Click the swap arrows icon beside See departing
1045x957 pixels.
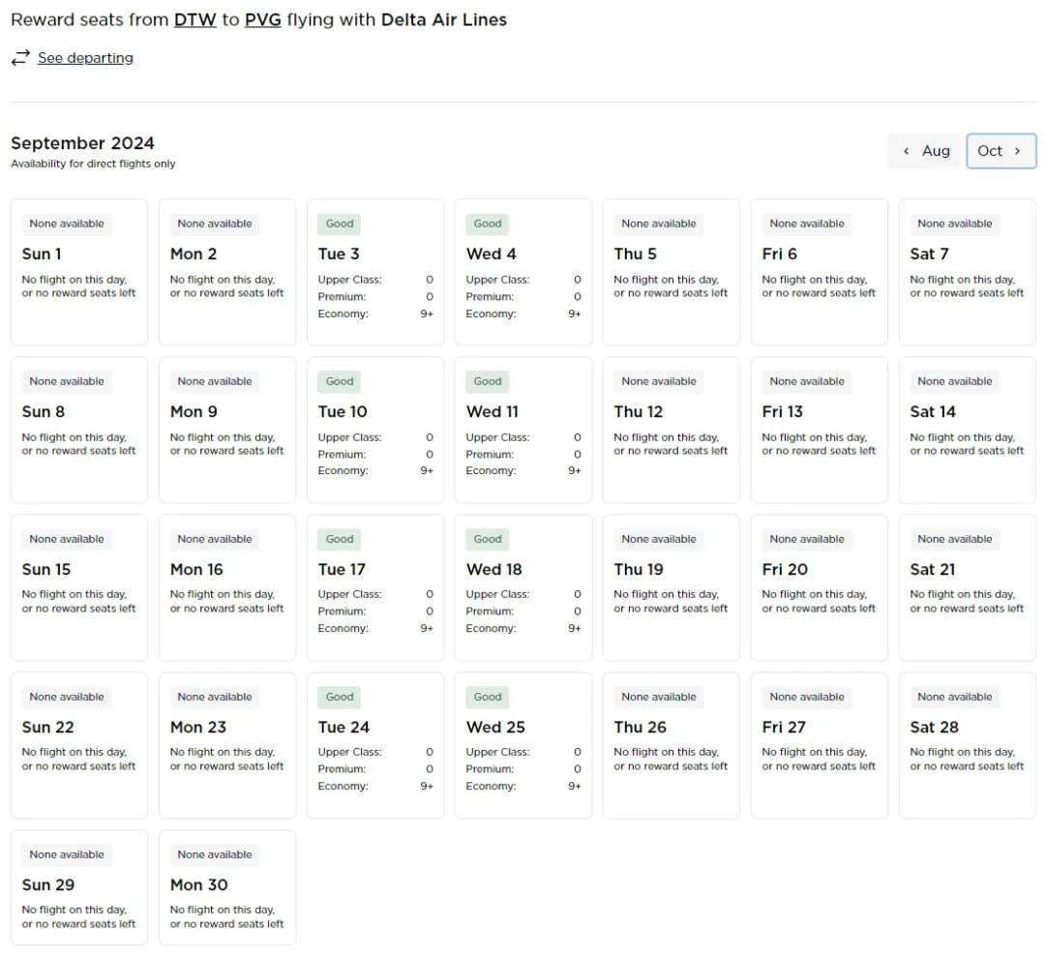(x=20, y=58)
